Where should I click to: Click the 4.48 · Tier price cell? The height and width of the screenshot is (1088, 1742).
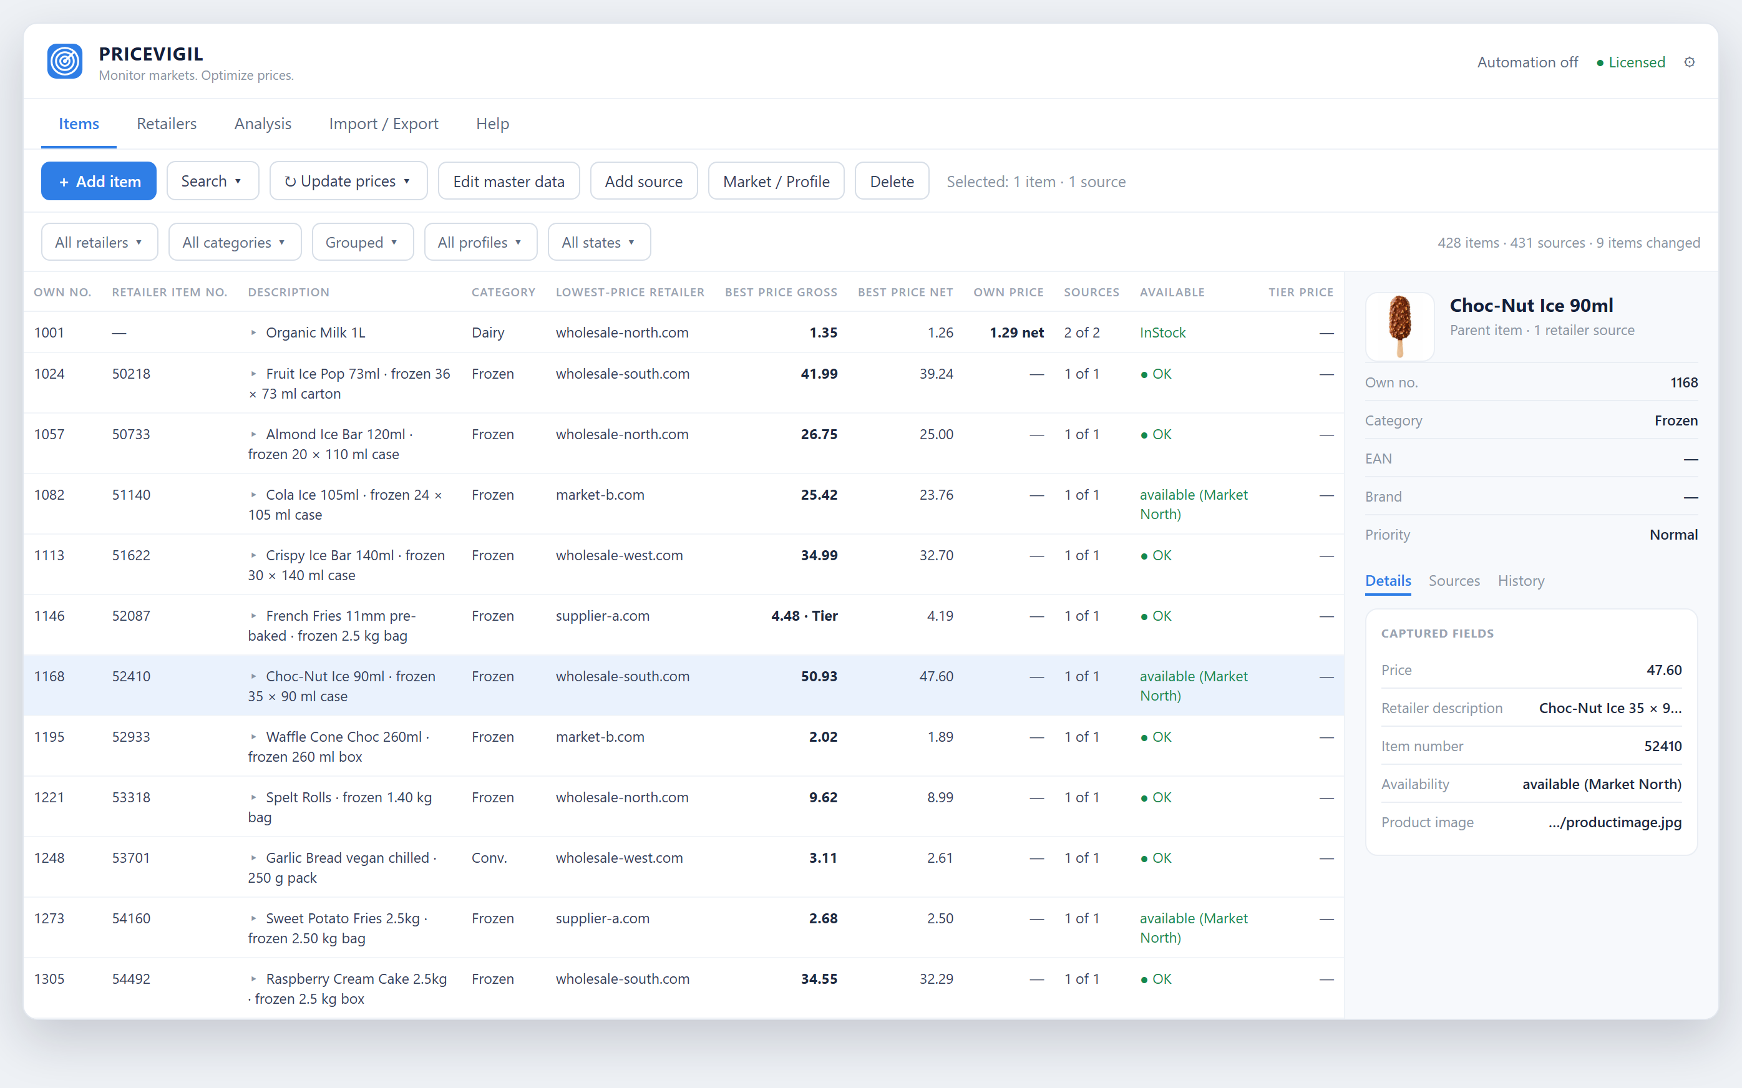804,616
